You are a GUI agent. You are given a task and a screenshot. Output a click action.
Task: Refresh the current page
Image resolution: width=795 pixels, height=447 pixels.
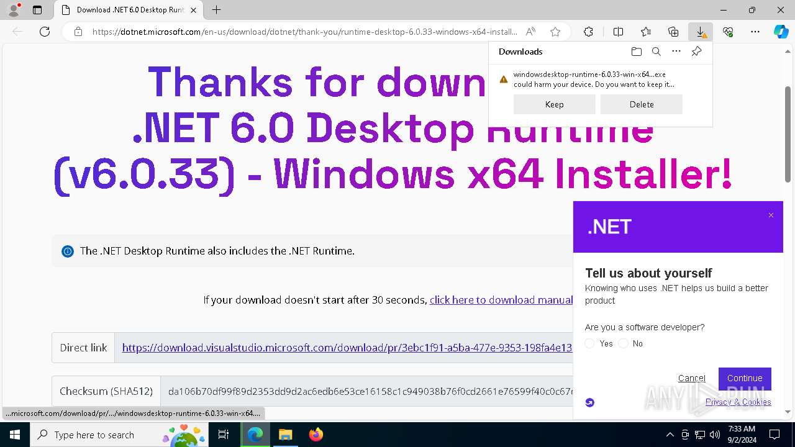click(45, 32)
